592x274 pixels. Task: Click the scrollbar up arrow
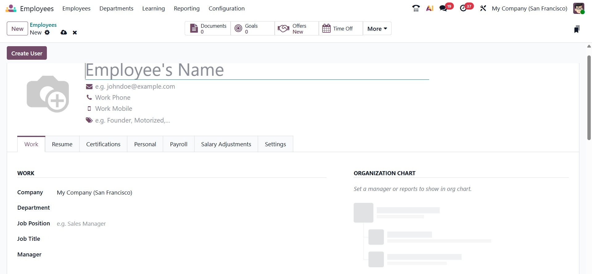(x=589, y=46)
